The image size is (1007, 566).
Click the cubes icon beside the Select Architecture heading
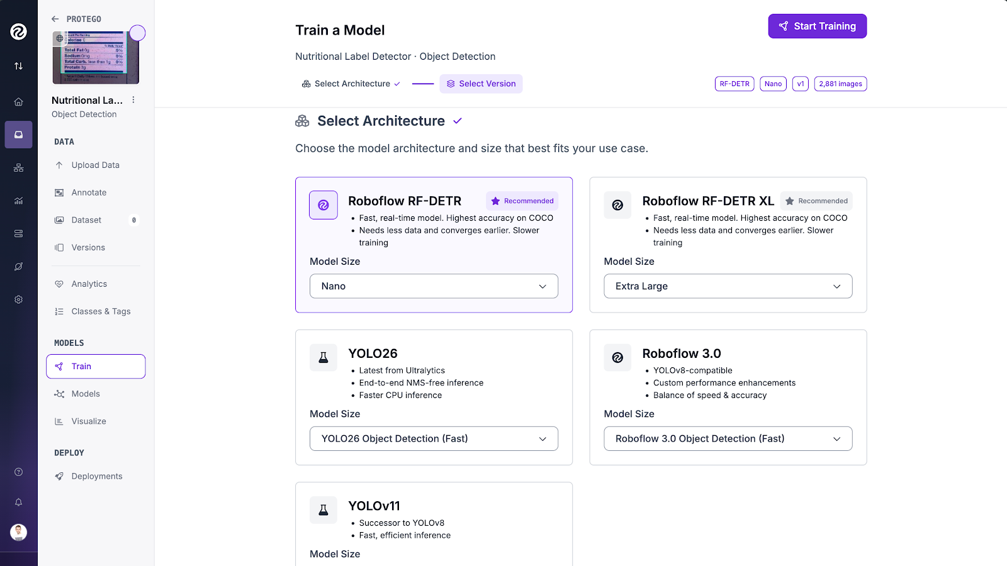pos(302,121)
